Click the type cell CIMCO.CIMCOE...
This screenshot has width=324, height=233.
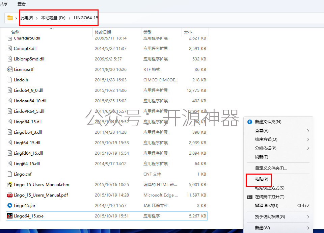tap(161, 80)
